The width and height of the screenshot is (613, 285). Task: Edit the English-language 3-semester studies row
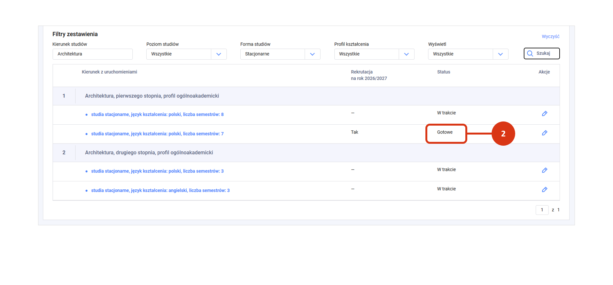(x=544, y=190)
